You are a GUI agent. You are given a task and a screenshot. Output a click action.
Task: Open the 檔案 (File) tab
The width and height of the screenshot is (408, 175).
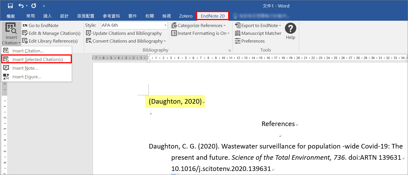coord(11,16)
